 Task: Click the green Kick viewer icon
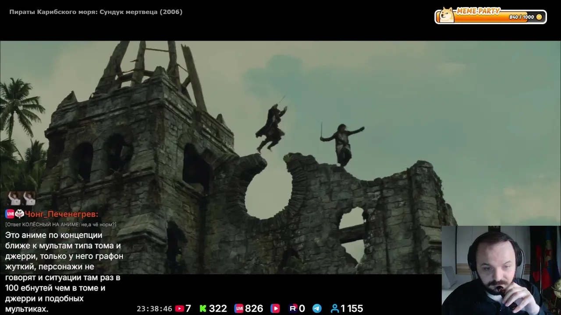click(x=203, y=308)
